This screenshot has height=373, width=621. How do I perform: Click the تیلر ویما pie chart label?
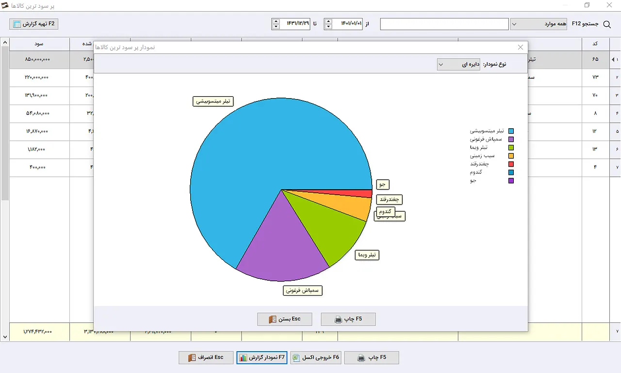click(367, 255)
